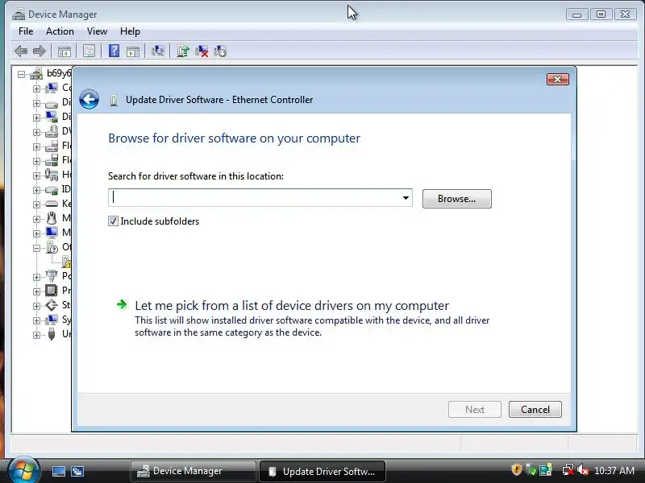Screen dimensions: 645x483
Task: Click Show Desktop quick launch icon
Action: click(x=59, y=471)
